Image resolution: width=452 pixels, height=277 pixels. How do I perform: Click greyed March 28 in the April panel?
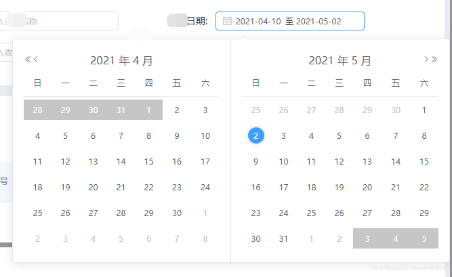pos(37,110)
